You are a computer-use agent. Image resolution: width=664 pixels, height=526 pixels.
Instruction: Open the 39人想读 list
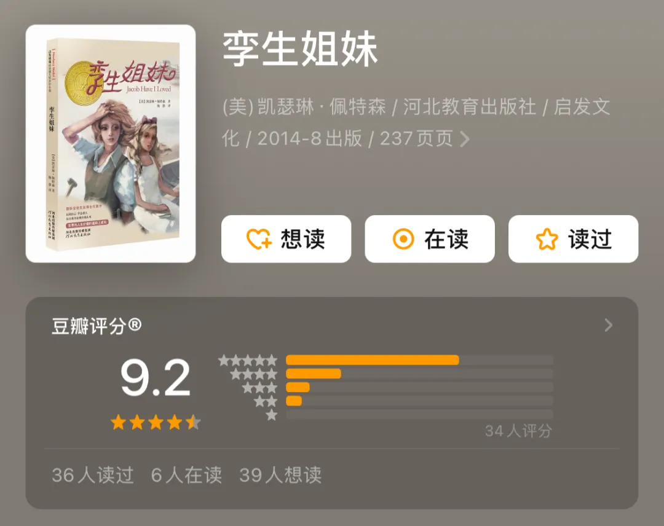tap(280, 475)
